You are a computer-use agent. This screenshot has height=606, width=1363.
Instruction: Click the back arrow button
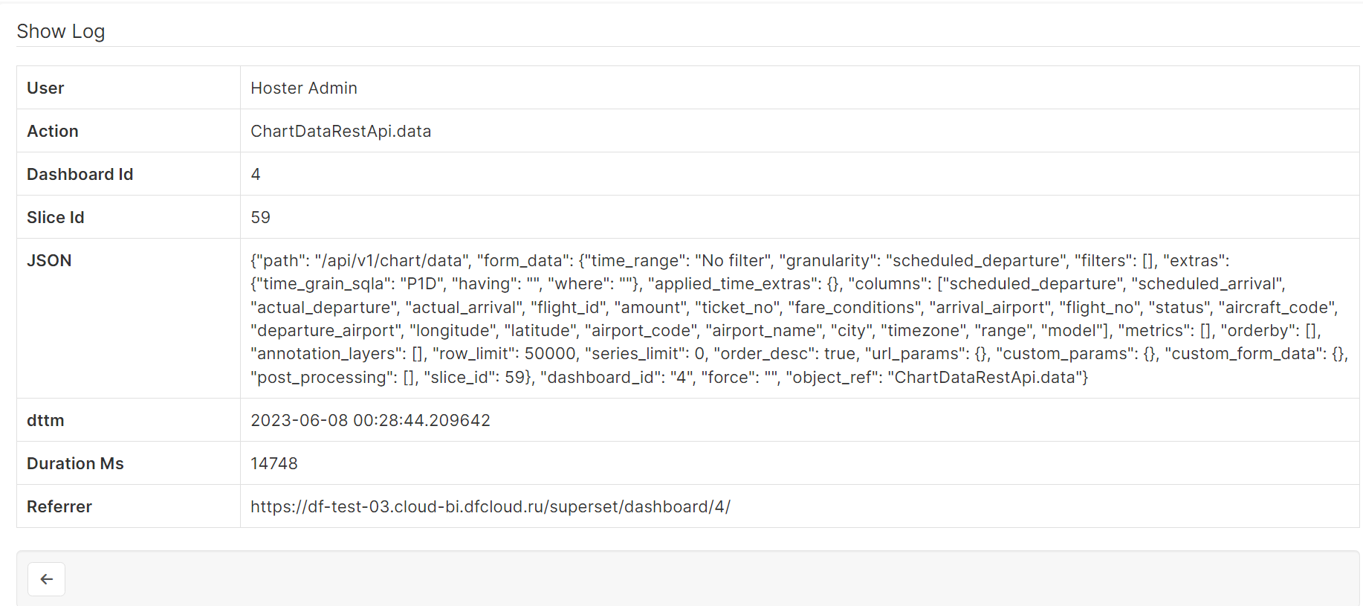coord(46,579)
